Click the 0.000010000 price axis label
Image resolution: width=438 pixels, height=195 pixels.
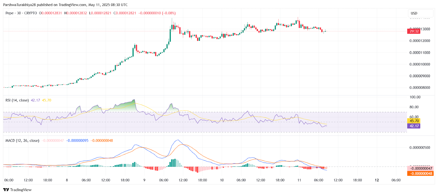point(420,64)
